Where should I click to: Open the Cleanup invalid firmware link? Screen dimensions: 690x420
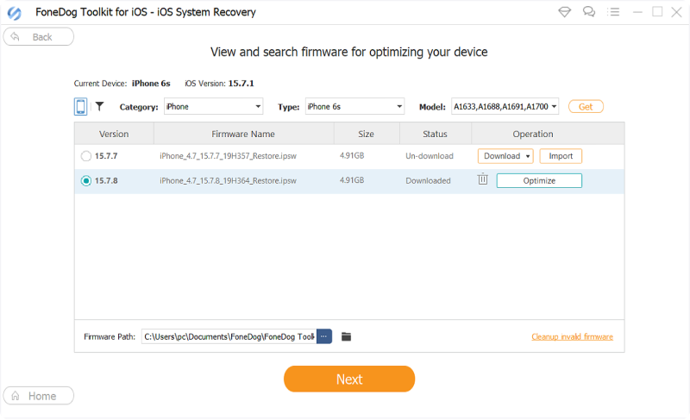(x=572, y=337)
